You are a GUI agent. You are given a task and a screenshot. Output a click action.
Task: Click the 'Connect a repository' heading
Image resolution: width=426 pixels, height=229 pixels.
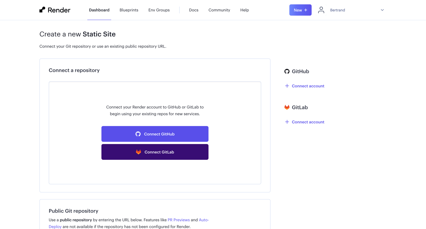(74, 70)
